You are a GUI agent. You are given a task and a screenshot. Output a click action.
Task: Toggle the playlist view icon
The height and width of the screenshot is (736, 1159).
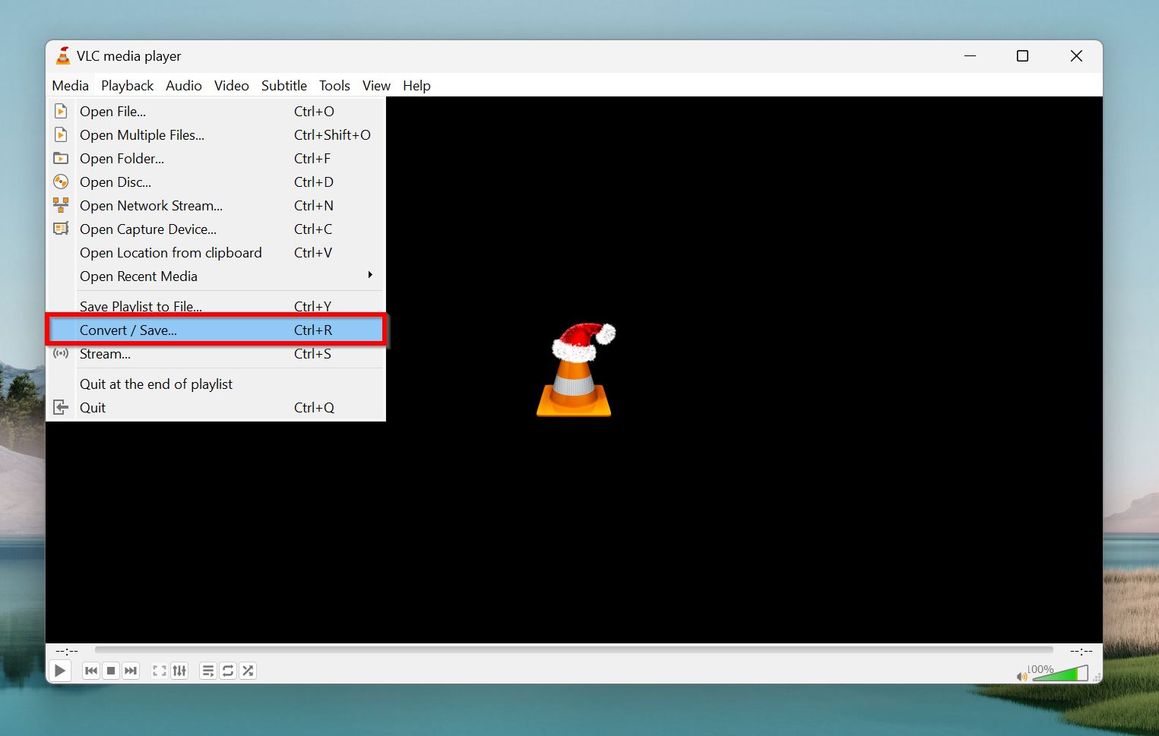tap(208, 671)
